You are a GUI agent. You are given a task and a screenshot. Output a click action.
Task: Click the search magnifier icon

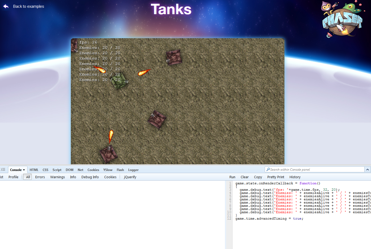[x=268, y=169]
